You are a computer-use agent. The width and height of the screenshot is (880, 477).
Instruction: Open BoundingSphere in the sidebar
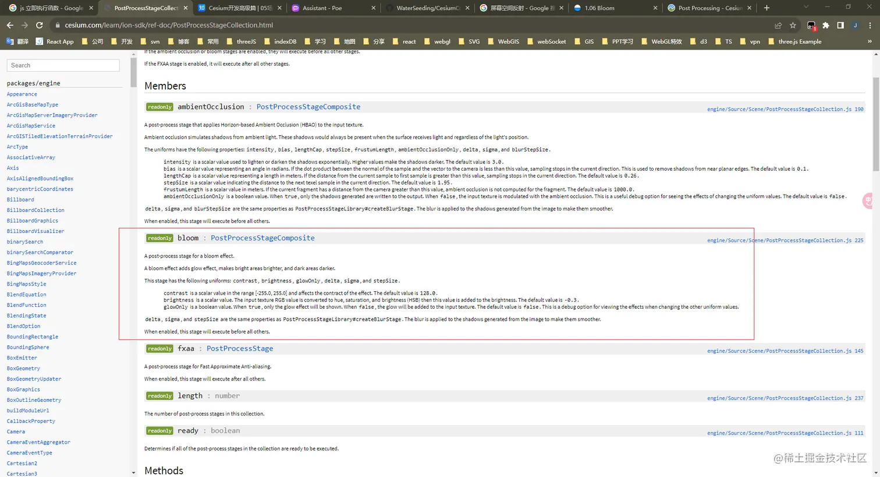28,347
